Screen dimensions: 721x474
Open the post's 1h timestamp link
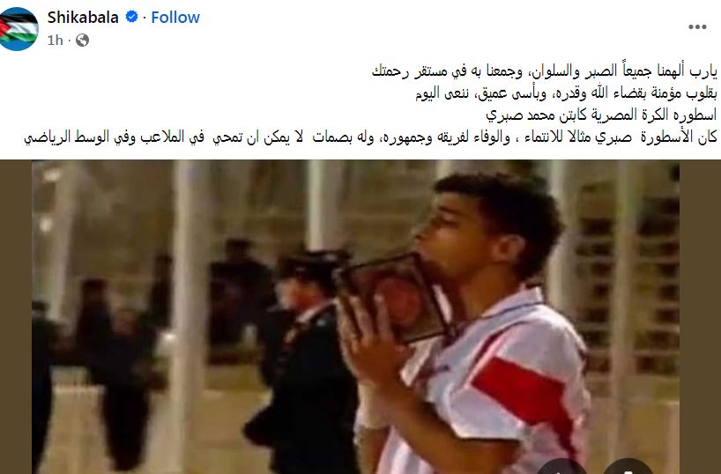55,41
